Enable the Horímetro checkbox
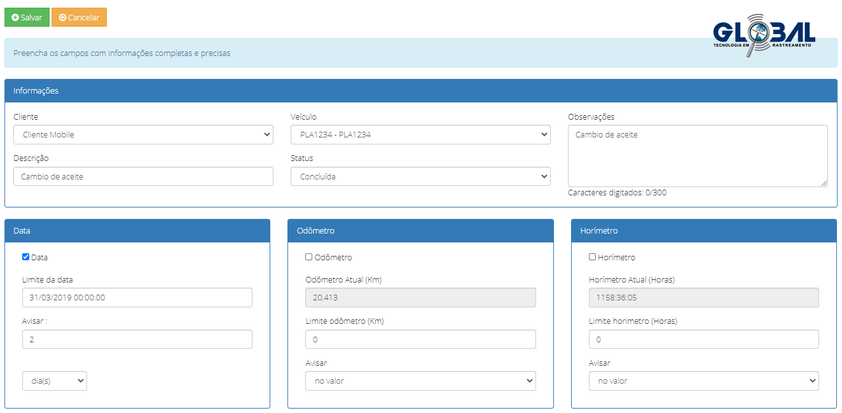 pyautogui.click(x=593, y=257)
